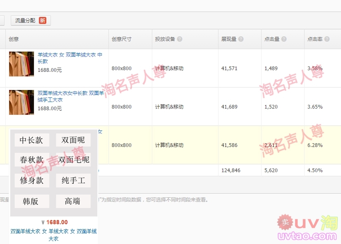This screenshot has width=341, height=244.
Task: Click the first row coat thumbnail
Action: click(21, 64)
